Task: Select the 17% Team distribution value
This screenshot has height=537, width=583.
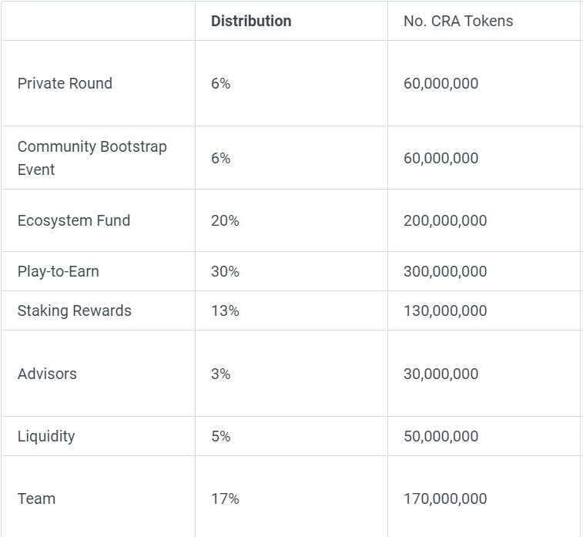Action: pos(225,498)
